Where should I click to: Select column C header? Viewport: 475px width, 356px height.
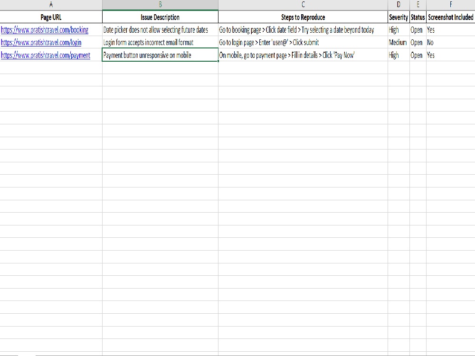(303, 5)
